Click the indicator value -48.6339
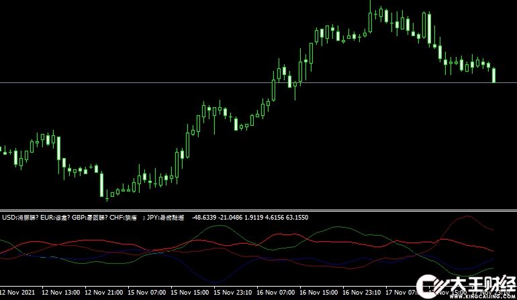The image size is (517, 300). pyautogui.click(x=204, y=218)
